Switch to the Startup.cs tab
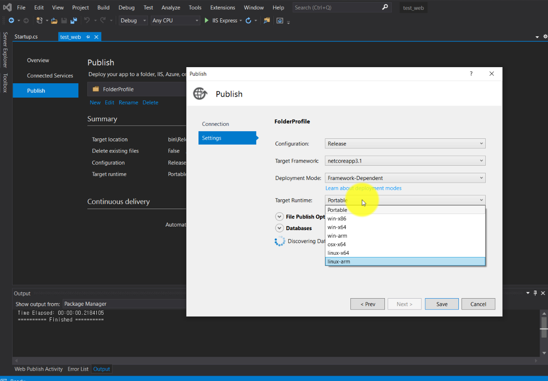This screenshot has height=381, width=548. [x=26, y=37]
